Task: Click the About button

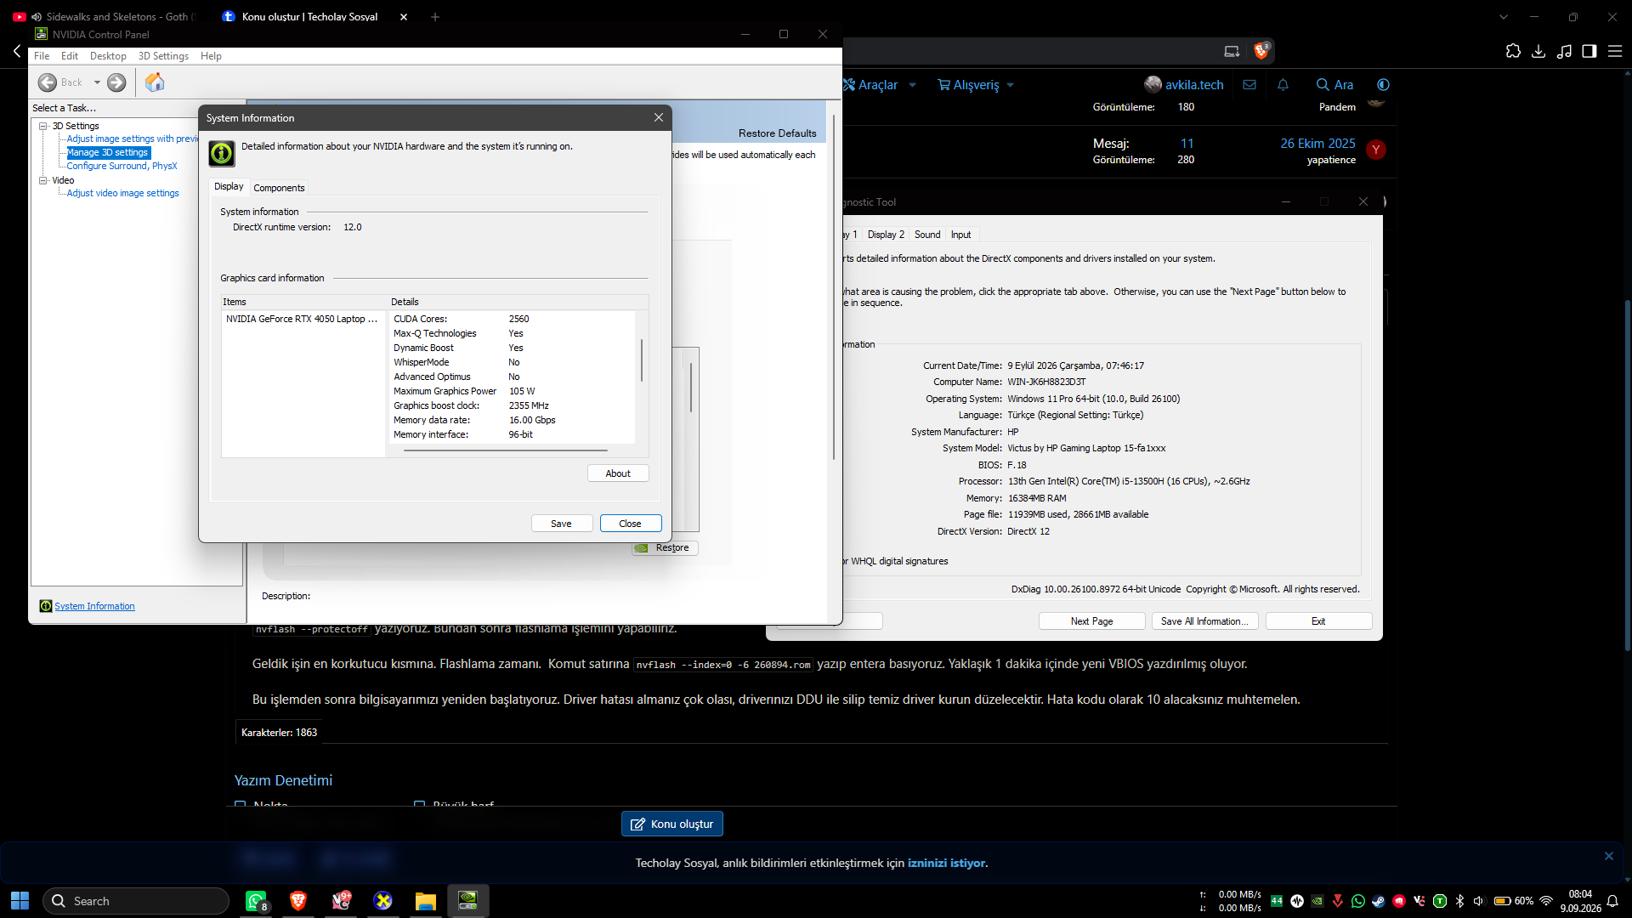Action: pos(618,473)
